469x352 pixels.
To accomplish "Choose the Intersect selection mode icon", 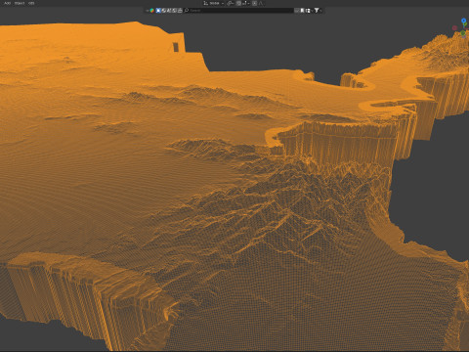I will pyautogui.click(x=180, y=11).
